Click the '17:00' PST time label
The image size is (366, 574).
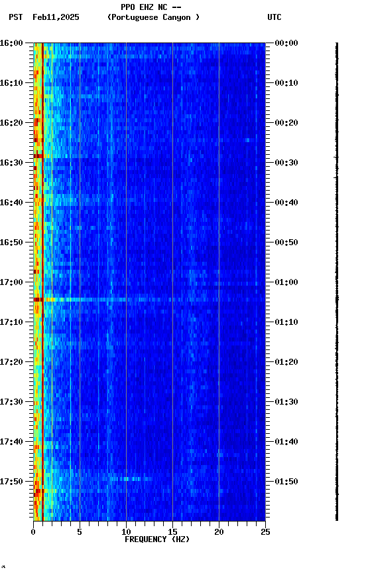(11, 282)
